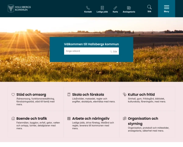The height and width of the screenshot is (147, 183).
Task: Open the Organisation och styrning heading link
Action: point(143,121)
